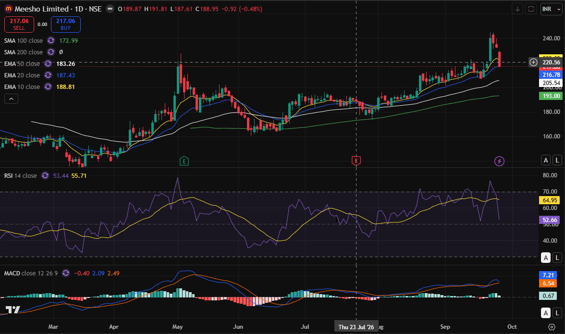
Task: Click the Meesho Limited symbol title
Action: [41, 9]
